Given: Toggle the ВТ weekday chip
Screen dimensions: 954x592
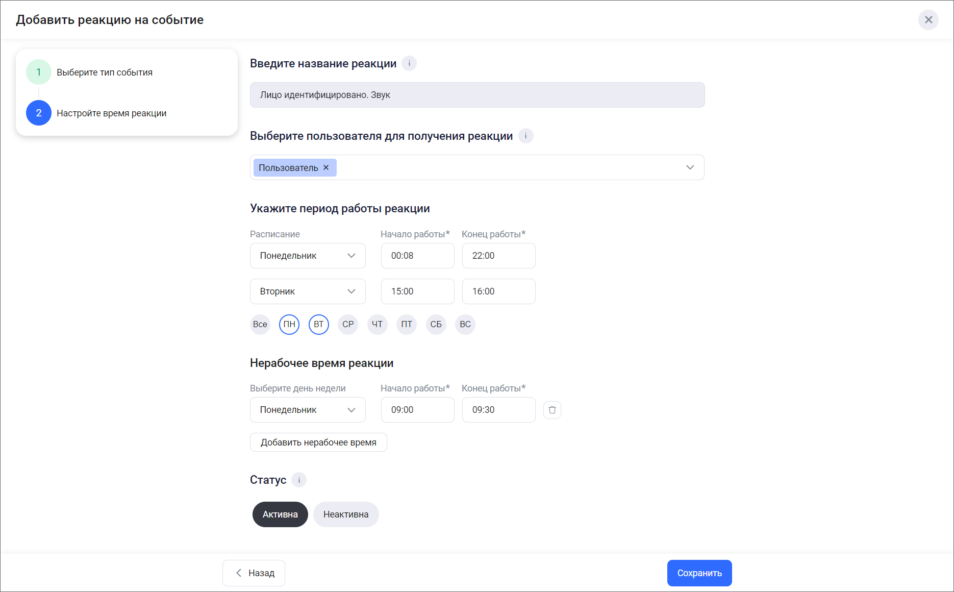Looking at the screenshot, I should pyautogui.click(x=319, y=325).
